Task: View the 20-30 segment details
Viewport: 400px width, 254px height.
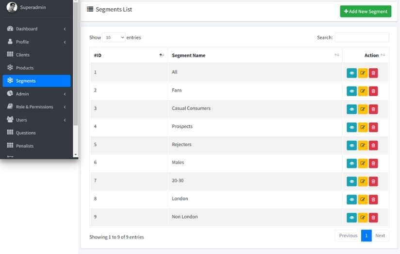Action: tap(352, 181)
